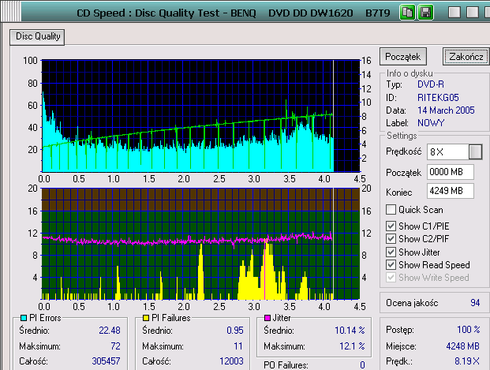Image resolution: width=490 pixels, height=370 pixels.
Task: Click the maximize window button in title bar
Action: tap(473, 13)
